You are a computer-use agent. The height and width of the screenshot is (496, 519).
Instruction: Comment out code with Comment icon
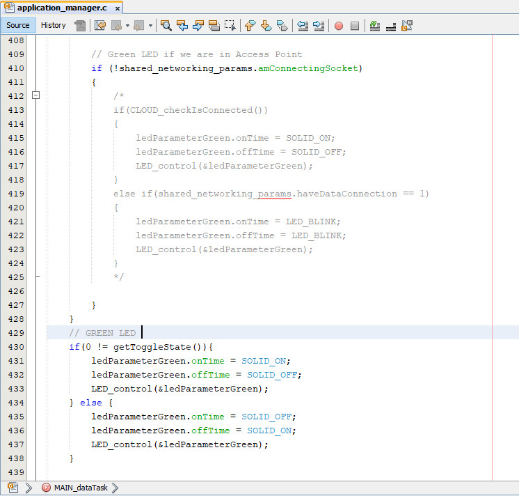[375, 26]
